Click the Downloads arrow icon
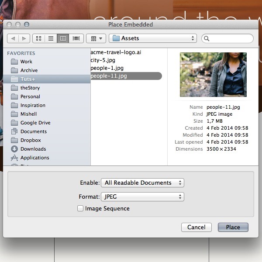Image resolution: width=262 pixels, height=262 pixels. (14, 149)
